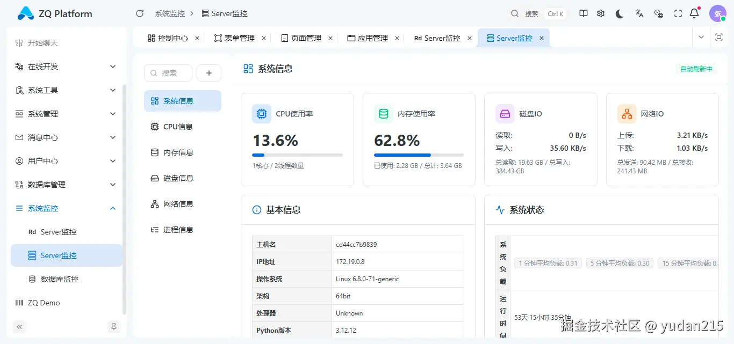Open the documentation book icon
Image resolution: width=734 pixels, height=344 pixels.
point(584,13)
